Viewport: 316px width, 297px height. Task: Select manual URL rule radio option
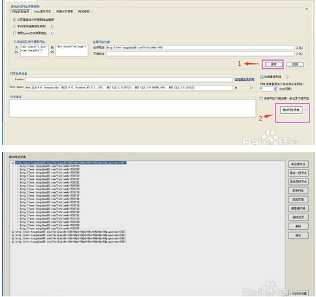pos(14,26)
